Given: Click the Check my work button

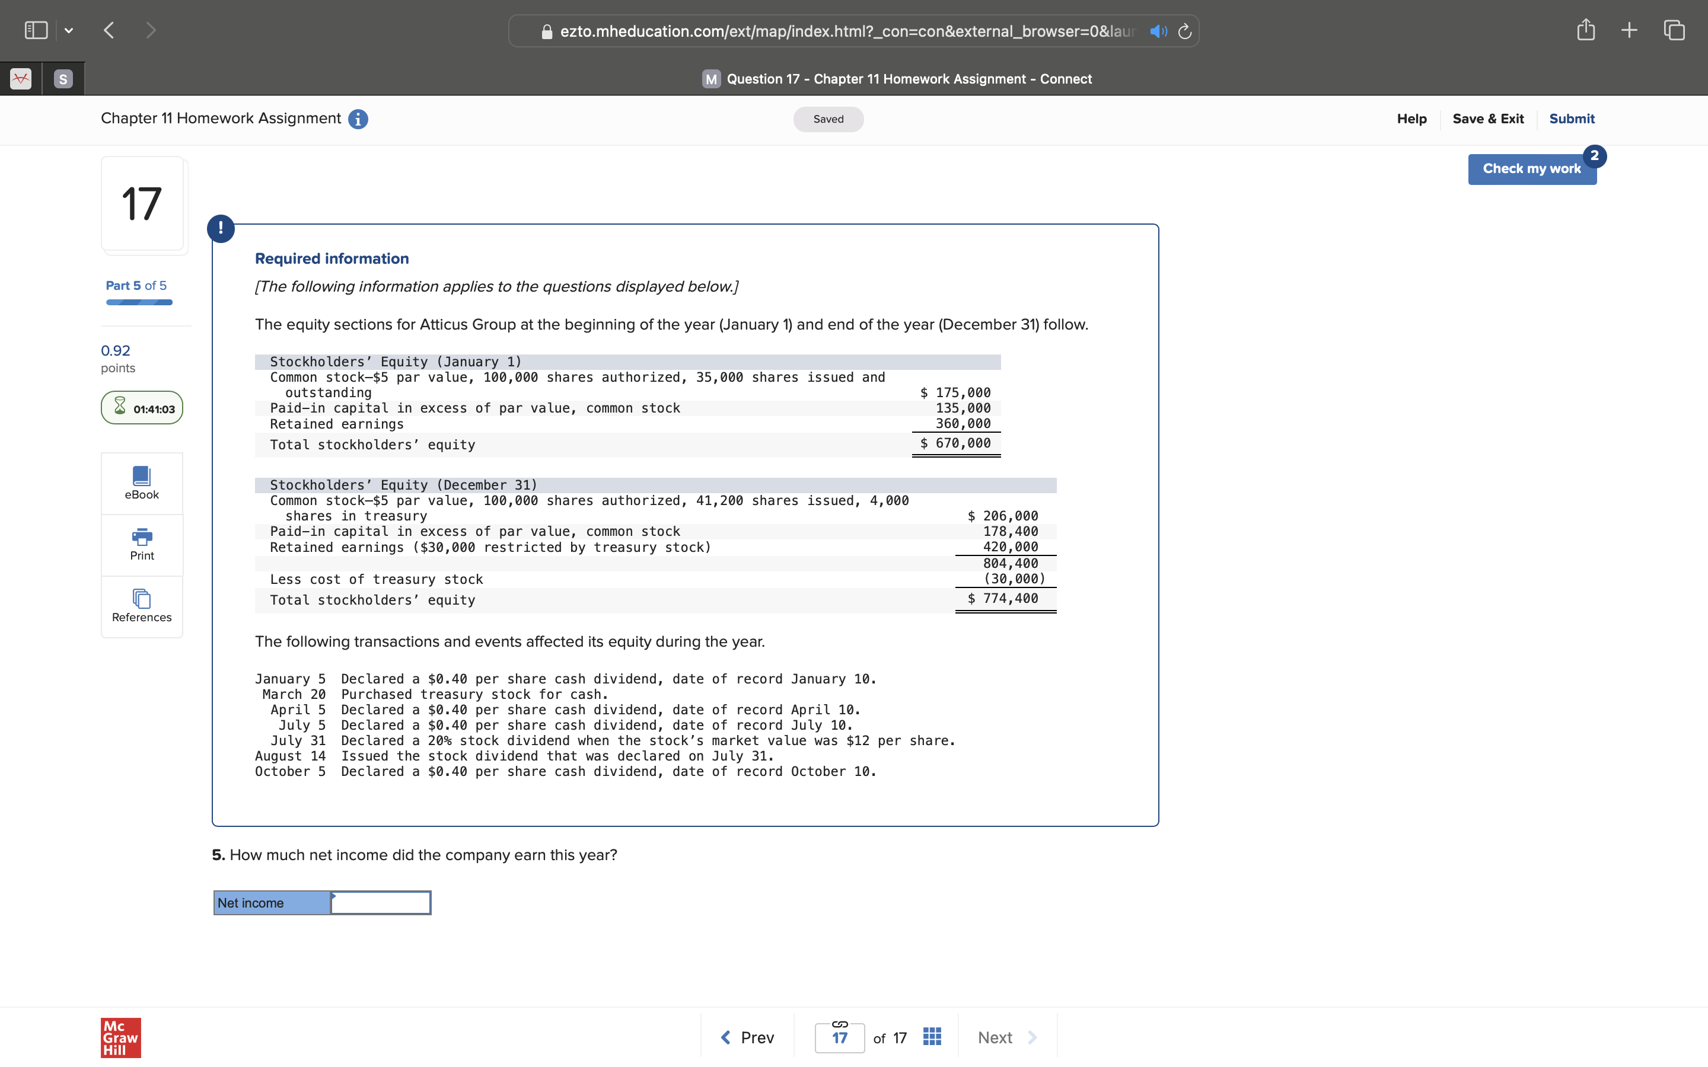Looking at the screenshot, I should coord(1531,170).
